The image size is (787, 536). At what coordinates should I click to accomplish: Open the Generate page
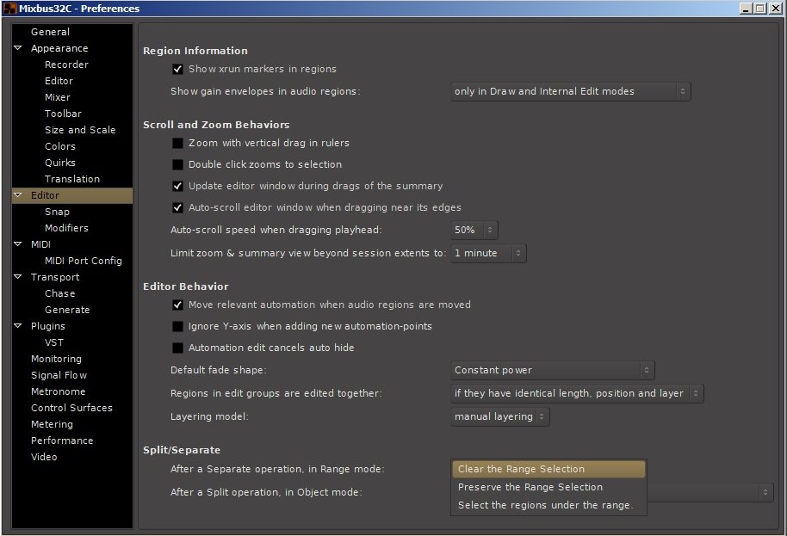click(67, 310)
